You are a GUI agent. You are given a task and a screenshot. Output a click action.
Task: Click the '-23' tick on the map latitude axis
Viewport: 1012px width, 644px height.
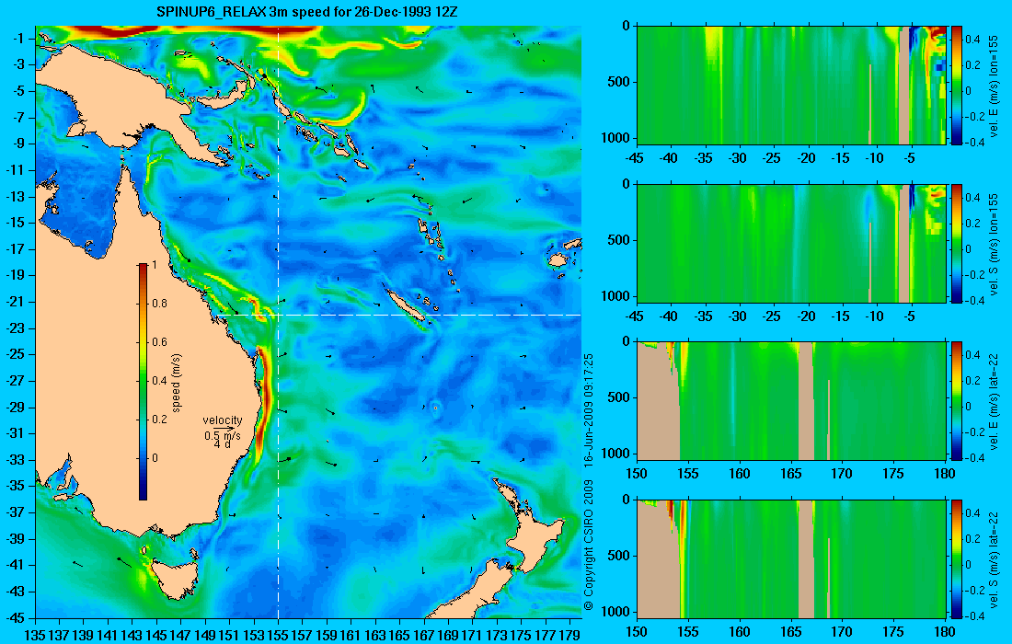[x=15, y=328]
